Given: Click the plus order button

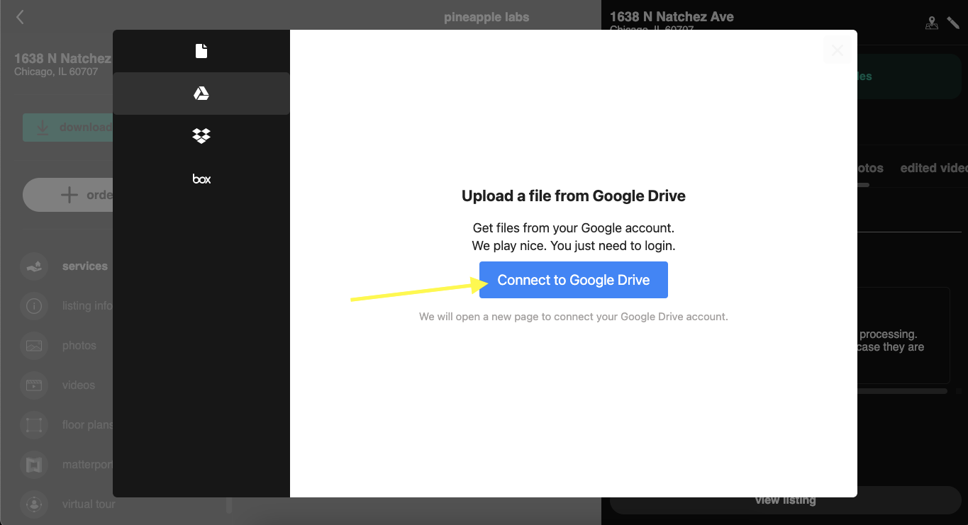Looking at the screenshot, I should [x=68, y=195].
